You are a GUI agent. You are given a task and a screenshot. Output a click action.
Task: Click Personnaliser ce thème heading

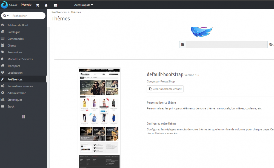click(x=161, y=103)
